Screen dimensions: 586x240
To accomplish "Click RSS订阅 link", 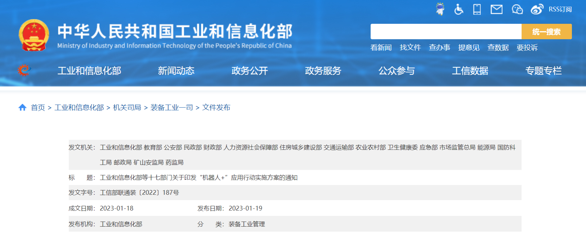I will click(560, 9).
